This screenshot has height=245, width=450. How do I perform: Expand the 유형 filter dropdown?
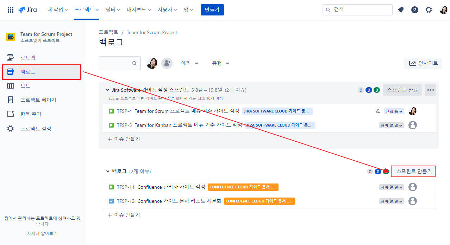[220, 63]
